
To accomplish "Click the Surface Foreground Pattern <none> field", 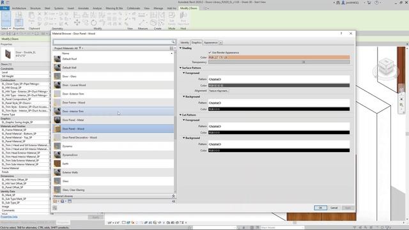I will point(279,79).
